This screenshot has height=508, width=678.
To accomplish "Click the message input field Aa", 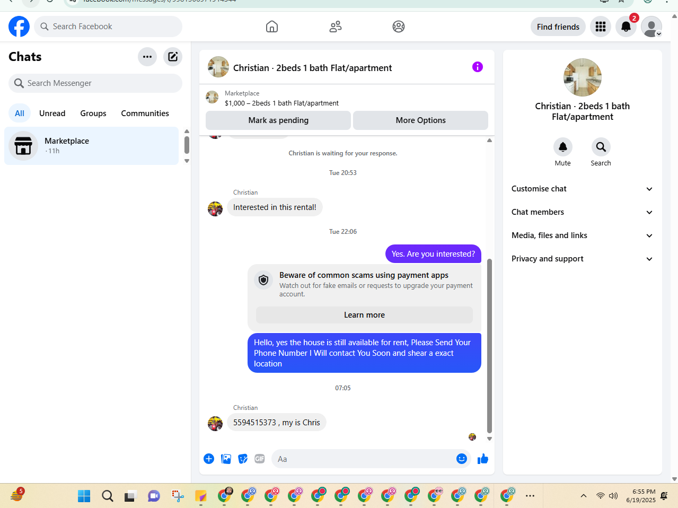I will click(x=363, y=459).
